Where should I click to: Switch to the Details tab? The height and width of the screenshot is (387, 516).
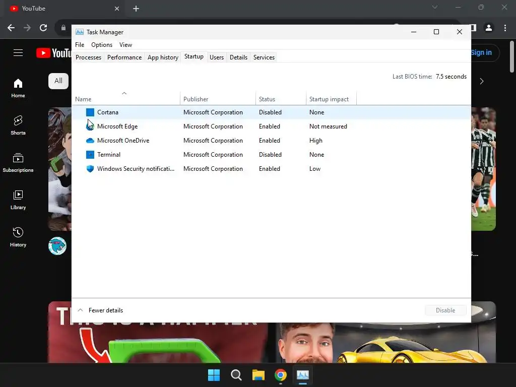[x=238, y=57]
